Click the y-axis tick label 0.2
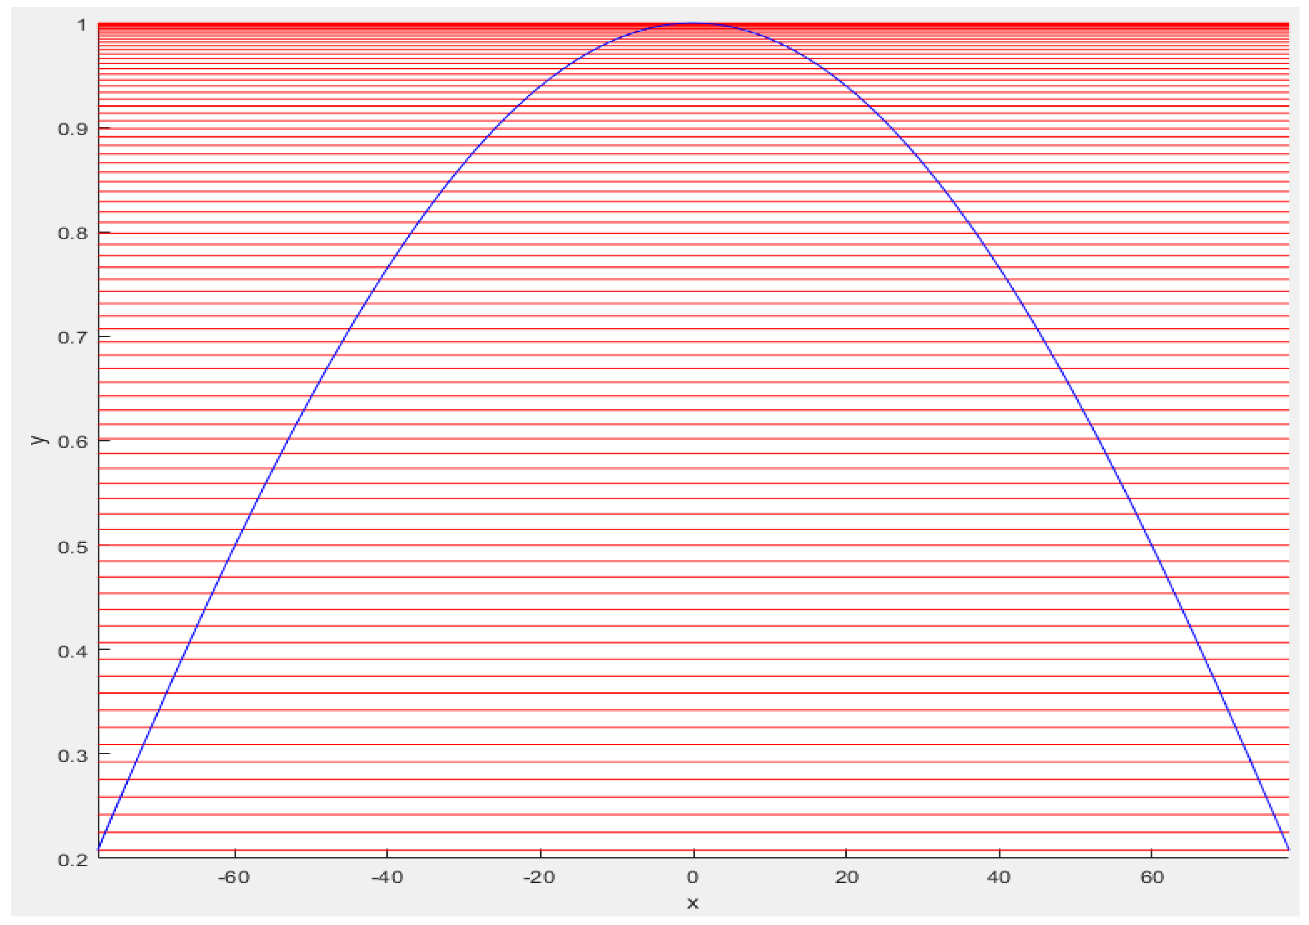 (x=73, y=860)
